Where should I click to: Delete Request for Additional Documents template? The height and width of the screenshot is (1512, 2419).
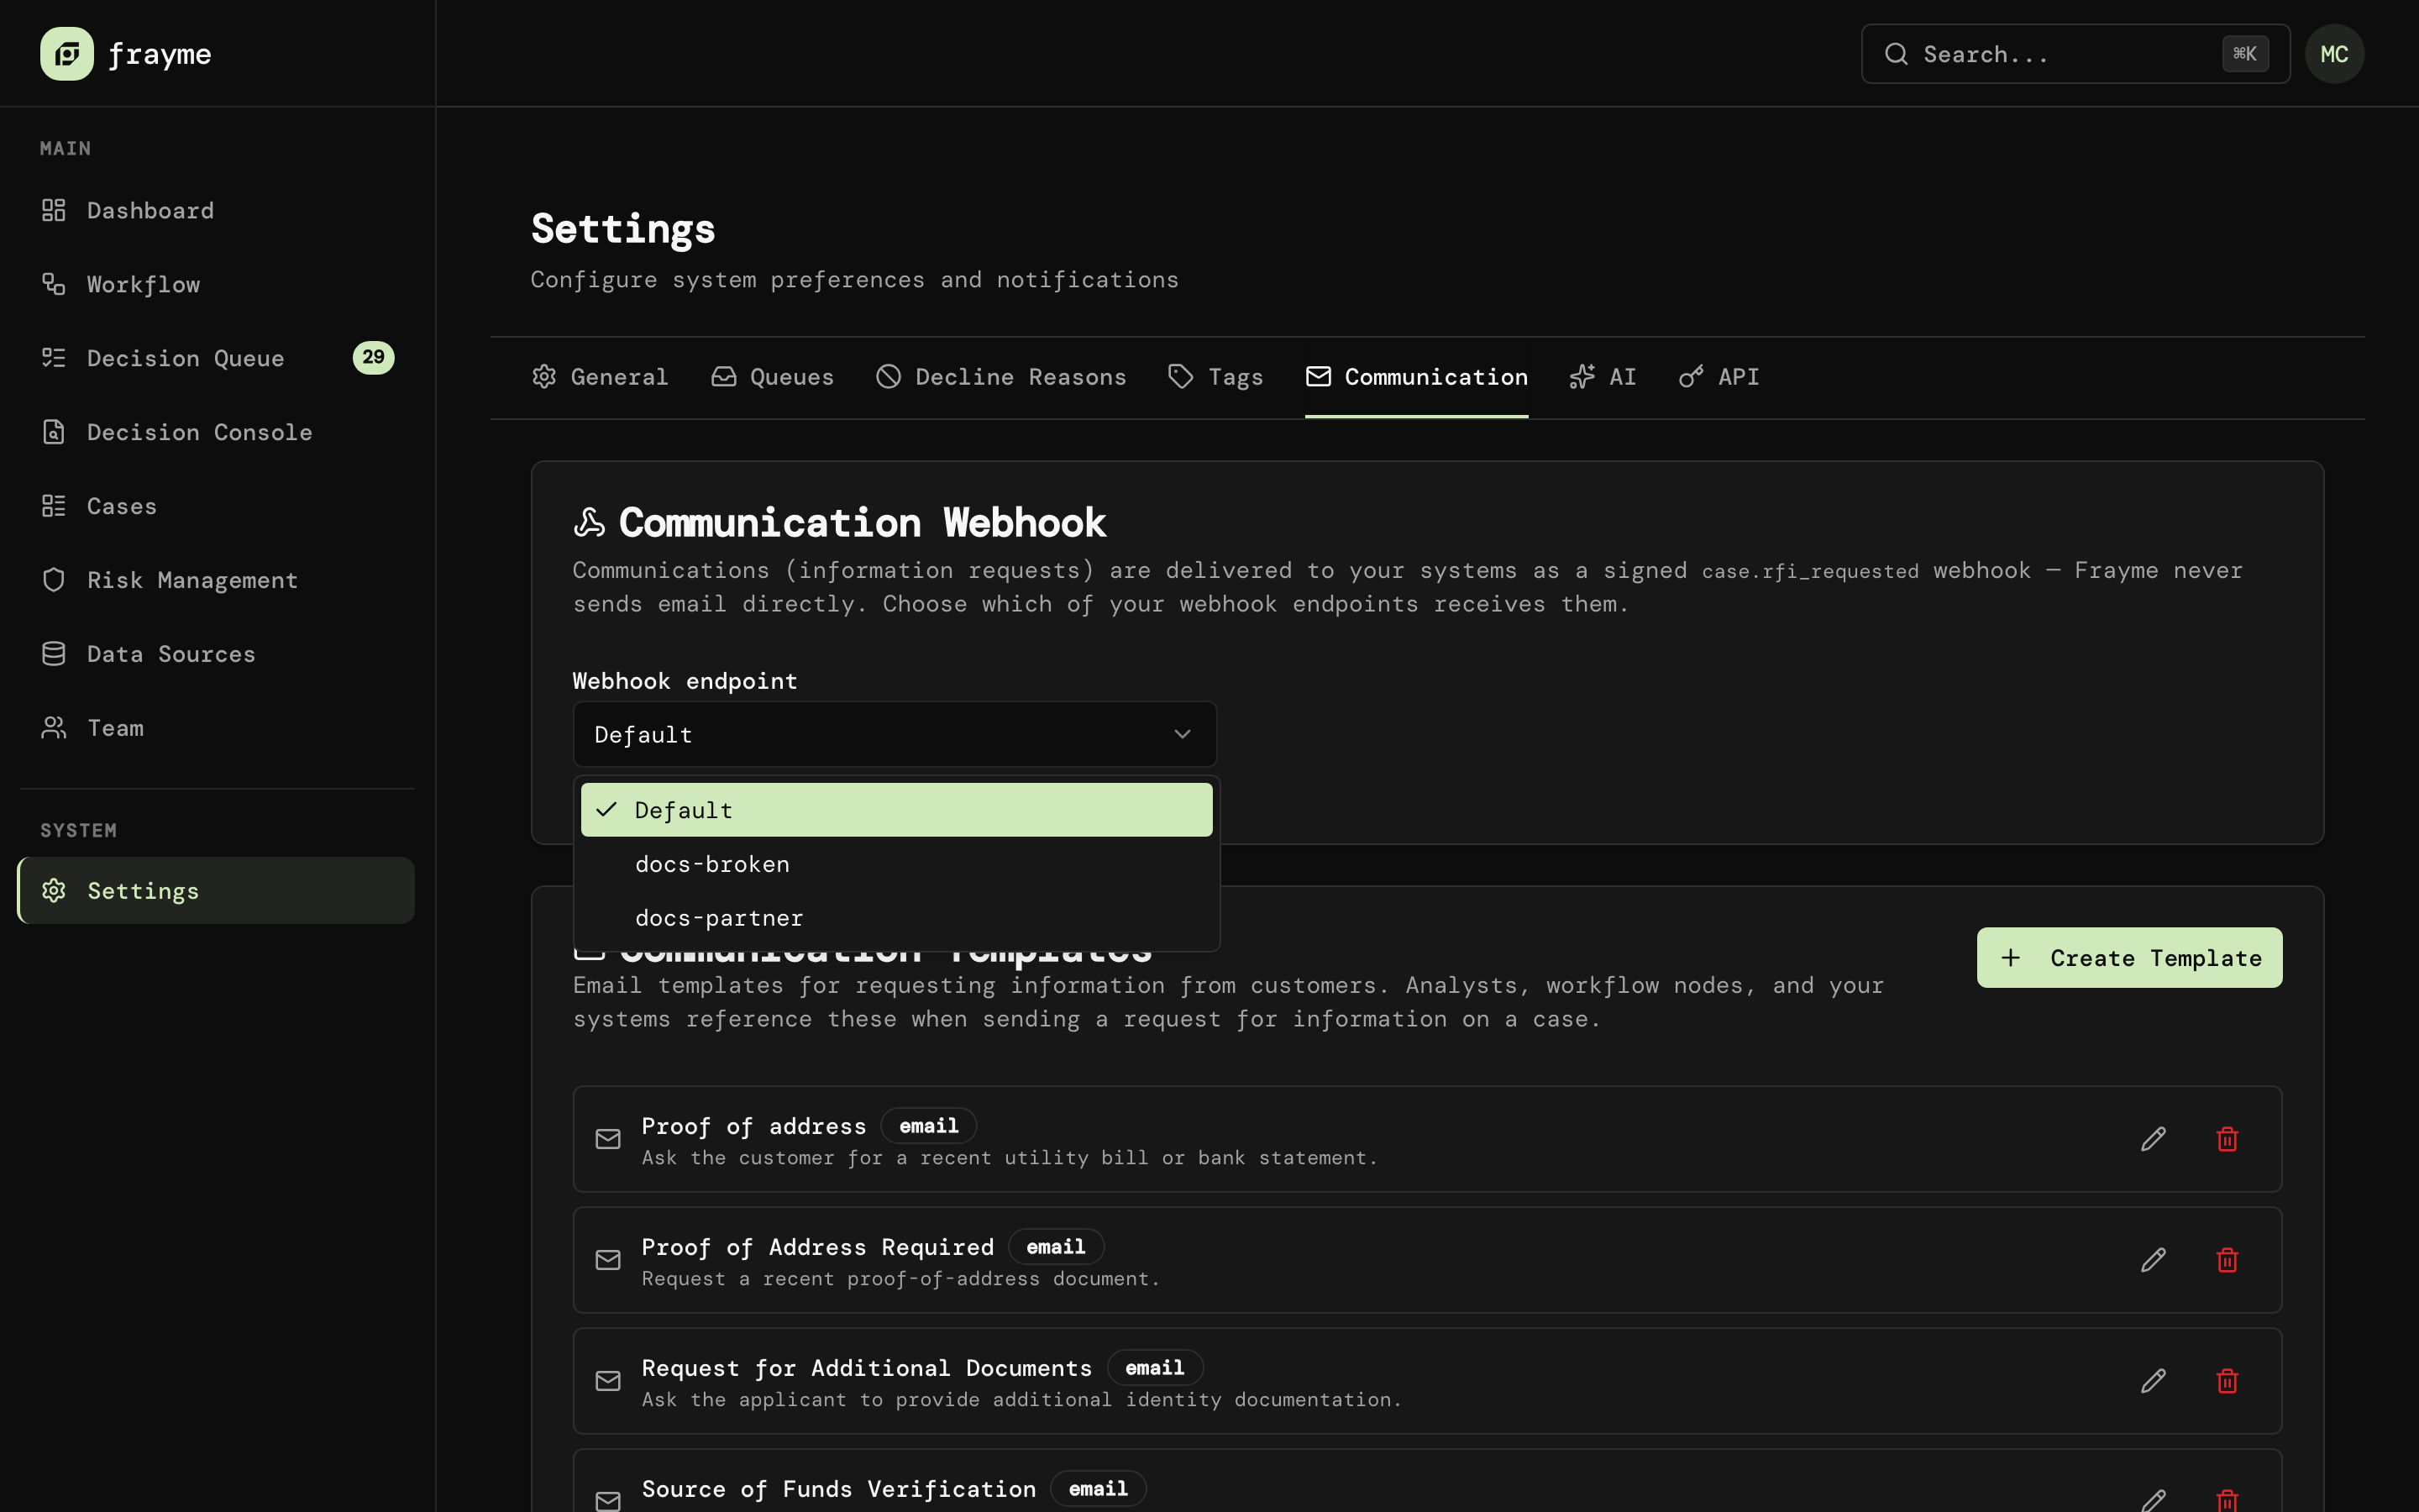[2227, 1381]
